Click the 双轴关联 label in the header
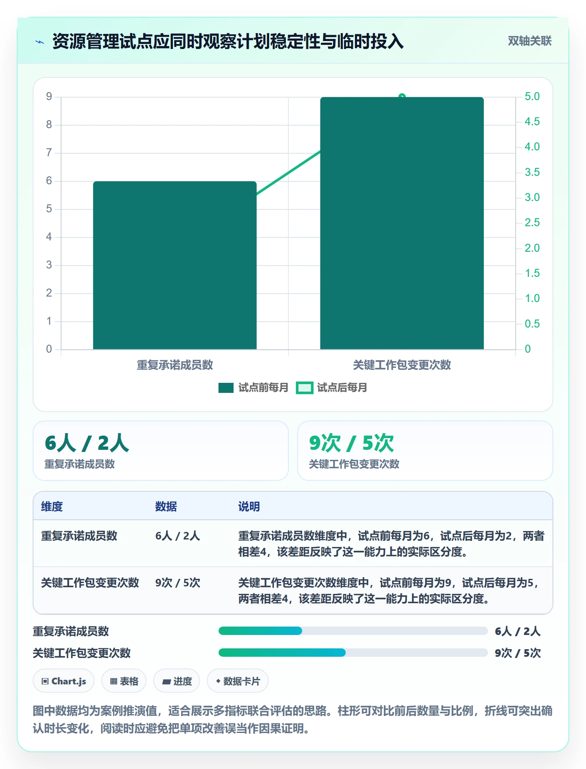Viewport: 586px width, 769px height. (x=529, y=41)
